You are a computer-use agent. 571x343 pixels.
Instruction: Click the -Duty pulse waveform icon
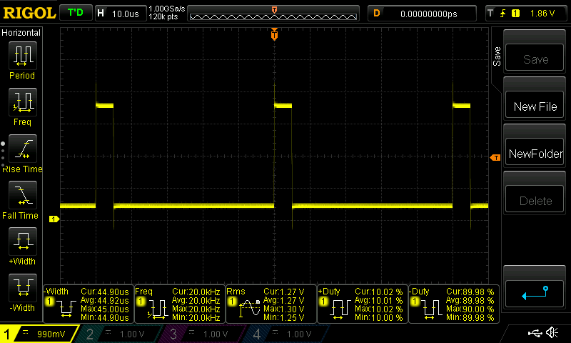coord(431,310)
